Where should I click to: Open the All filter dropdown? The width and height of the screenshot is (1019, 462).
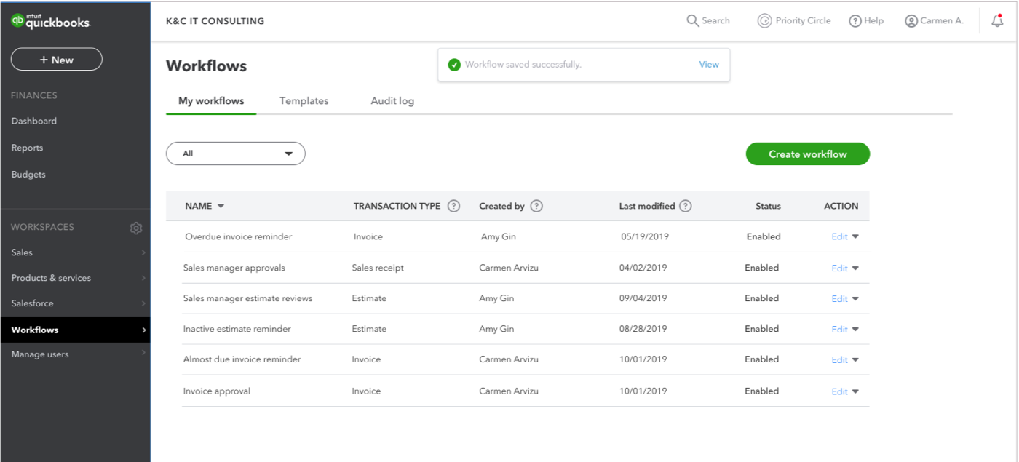(x=235, y=154)
